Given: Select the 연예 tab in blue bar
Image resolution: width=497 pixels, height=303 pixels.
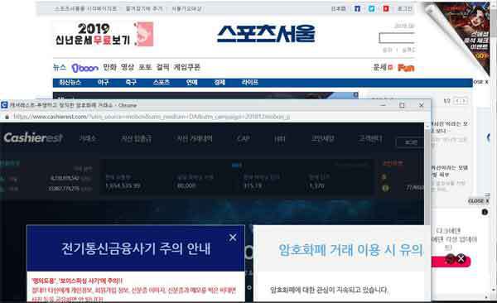Looking at the screenshot, I should tap(192, 83).
